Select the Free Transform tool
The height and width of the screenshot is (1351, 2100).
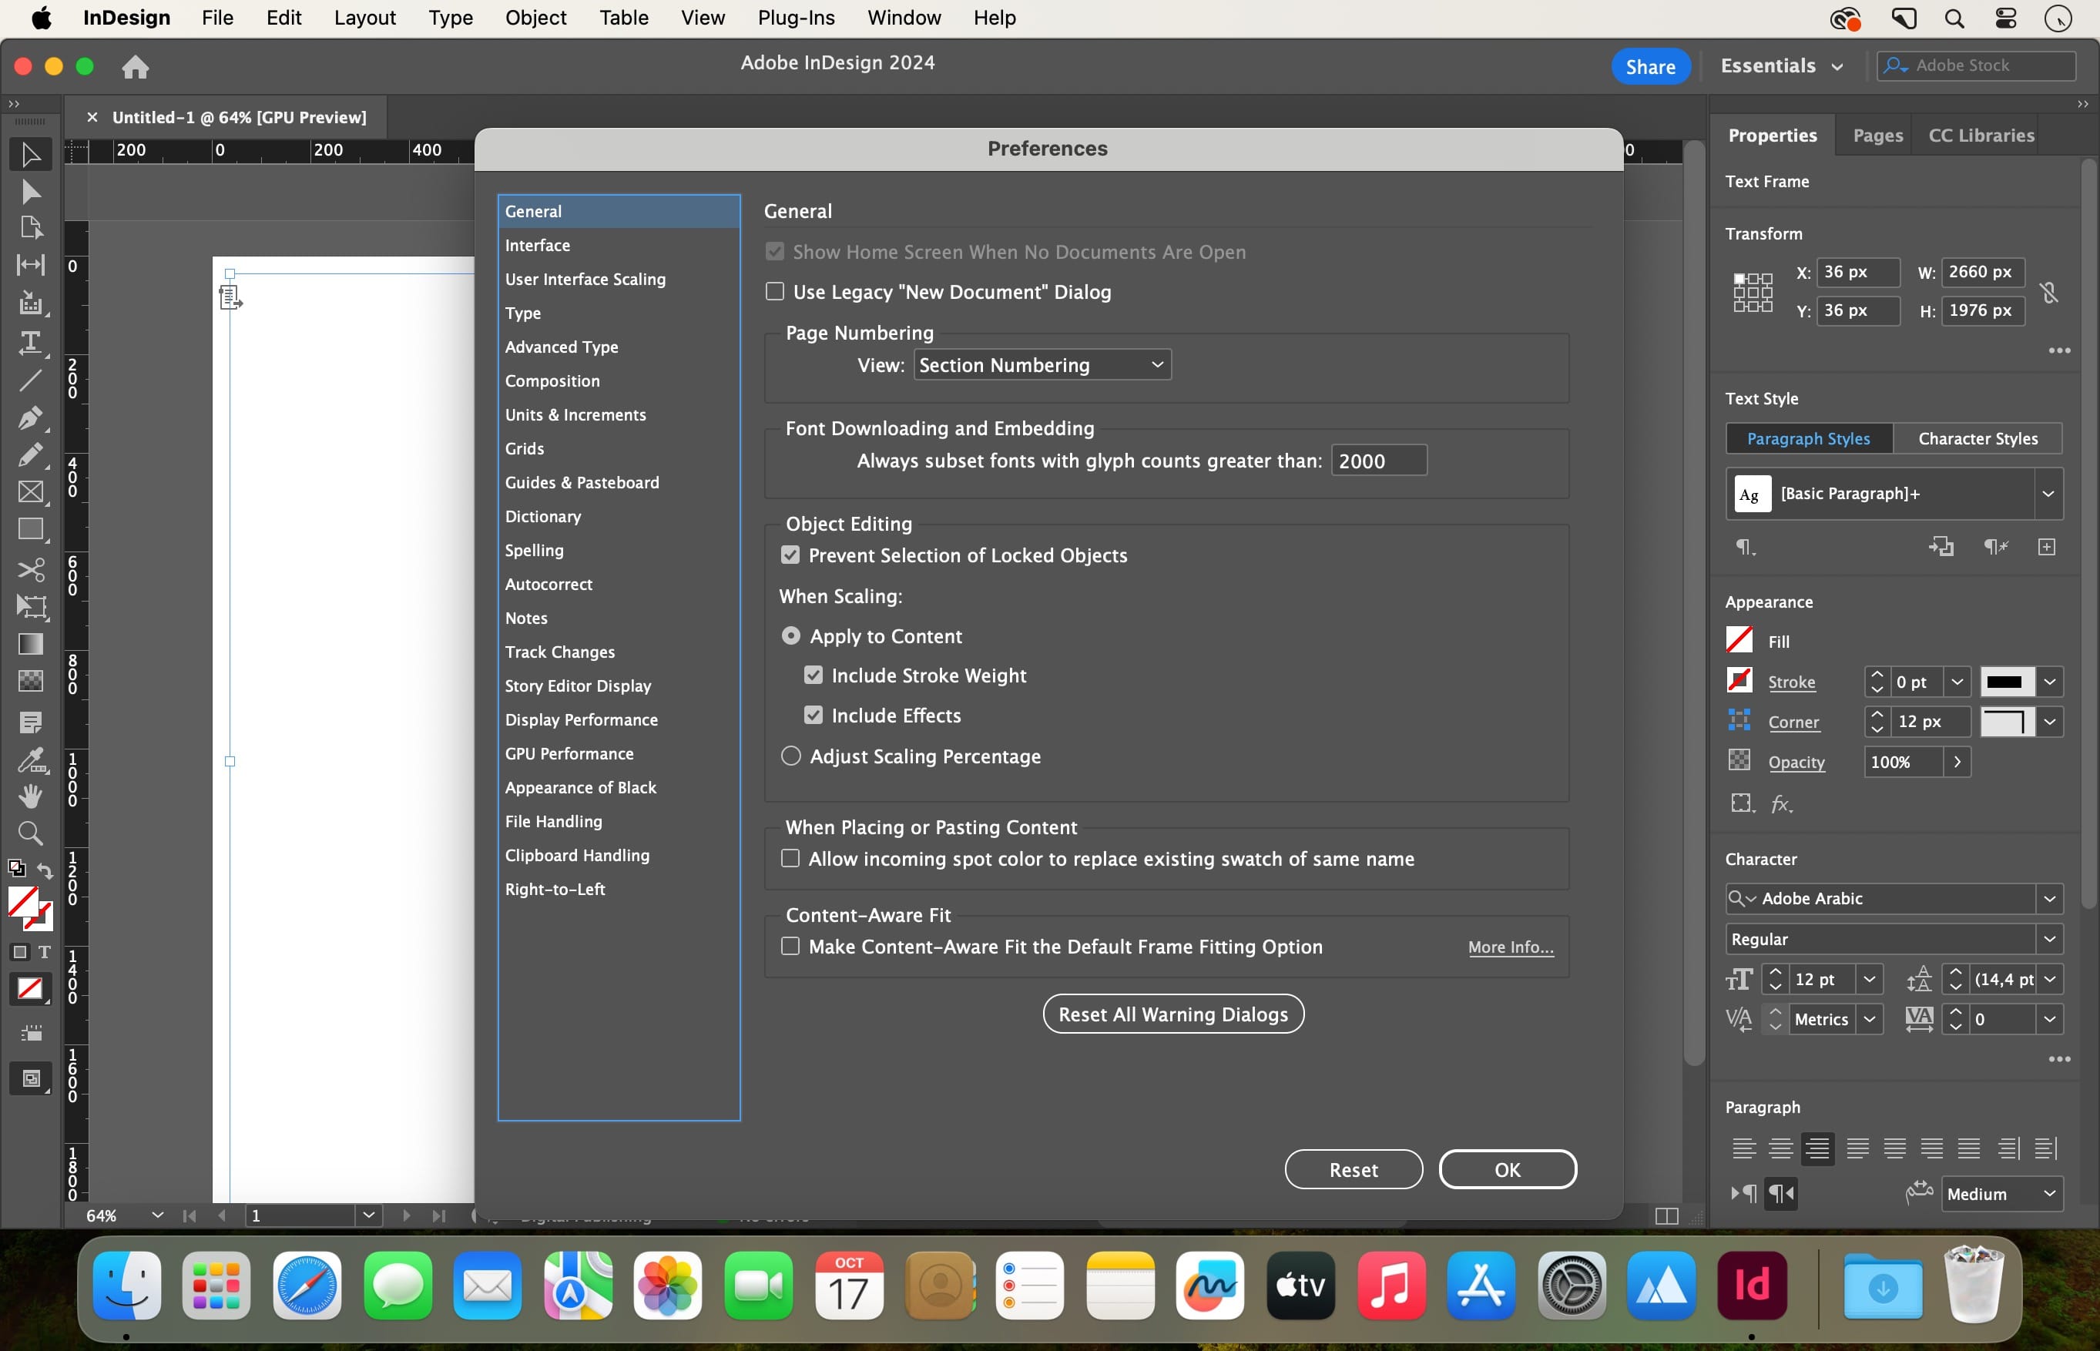pyautogui.click(x=31, y=606)
